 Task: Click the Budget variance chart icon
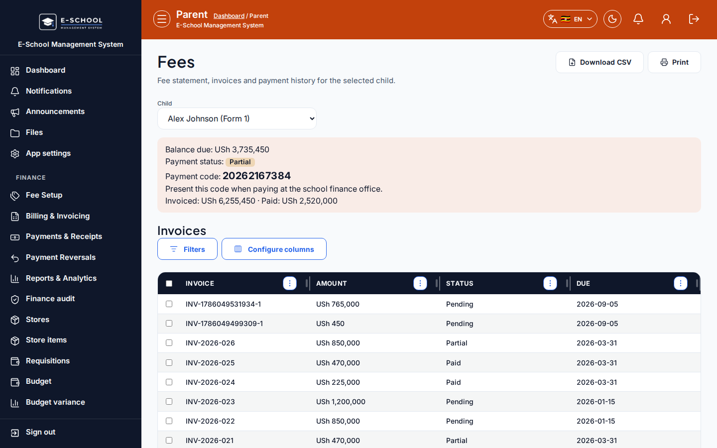pyautogui.click(x=15, y=403)
